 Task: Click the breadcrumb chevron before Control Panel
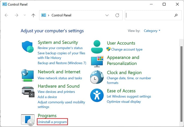click(49, 15)
